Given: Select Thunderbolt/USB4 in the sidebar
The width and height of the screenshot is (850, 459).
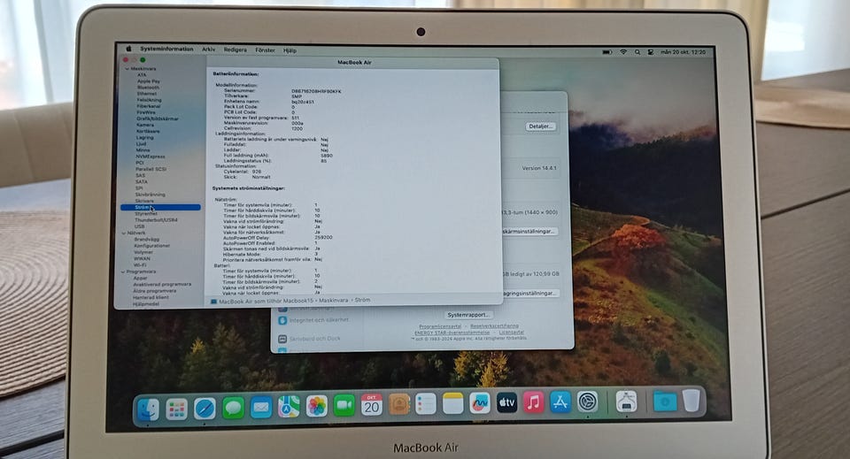Looking at the screenshot, I should 156,220.
